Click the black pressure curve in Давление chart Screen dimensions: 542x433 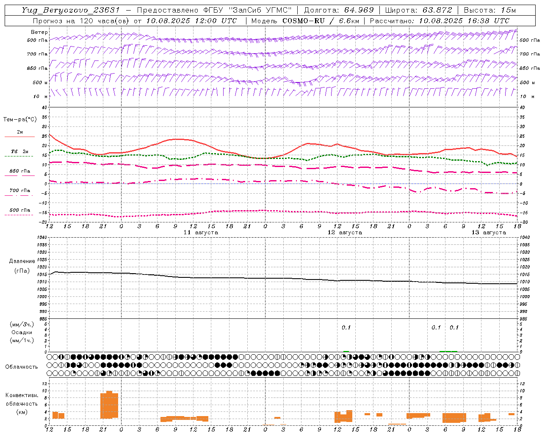283,278
